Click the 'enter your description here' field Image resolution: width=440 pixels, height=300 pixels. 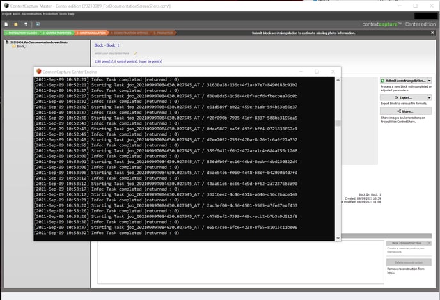pyautogui.click(x=112, y=53)
